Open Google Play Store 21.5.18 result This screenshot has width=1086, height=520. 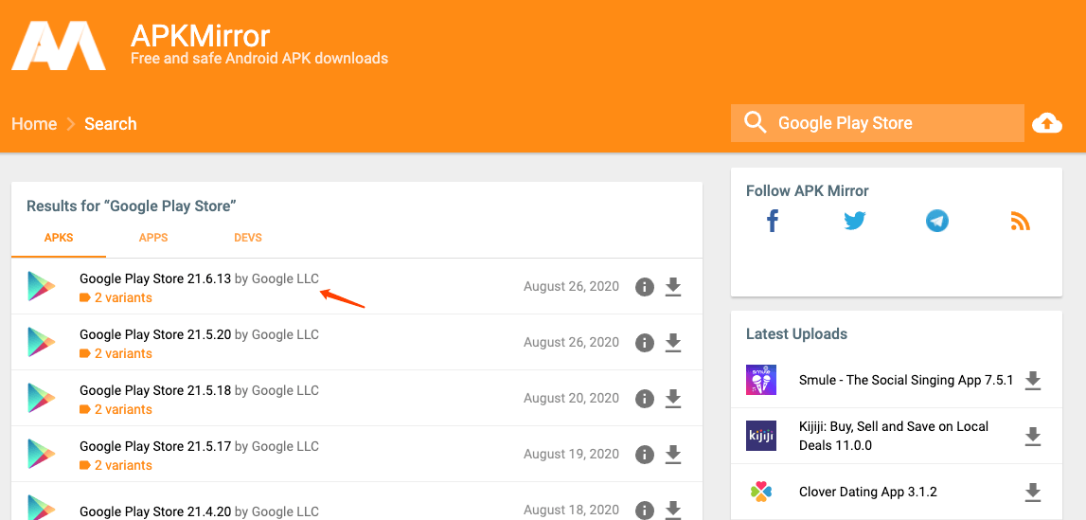point(155,390)
